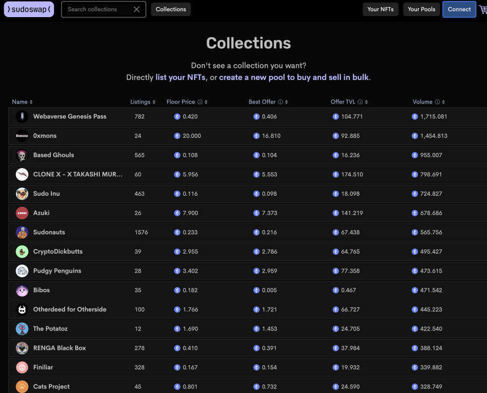Click the 0xmons collection avatar
The height and width of the screenshot is (393, 487).
tap(22, 136)
